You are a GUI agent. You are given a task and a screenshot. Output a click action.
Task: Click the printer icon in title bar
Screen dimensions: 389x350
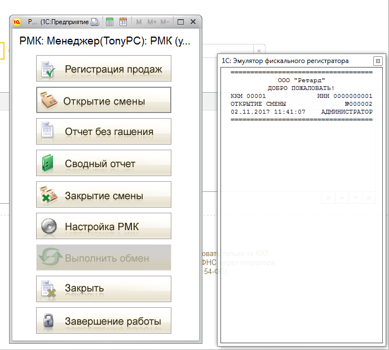pos(95,22)
